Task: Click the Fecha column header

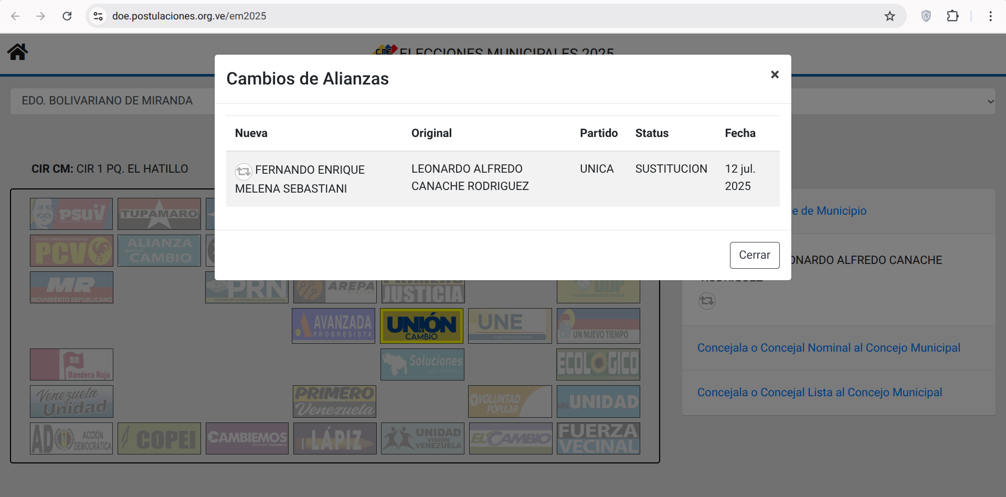Action: coord(740,133)
